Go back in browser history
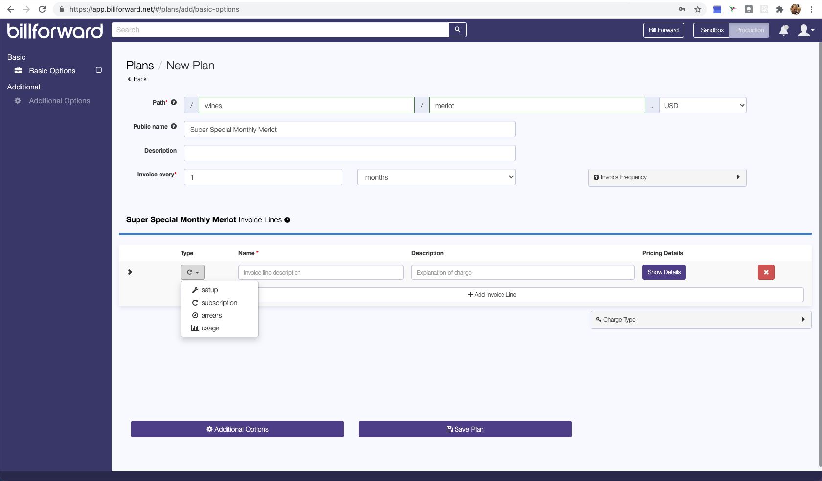 pyautogui.click(x=11, y=9)
